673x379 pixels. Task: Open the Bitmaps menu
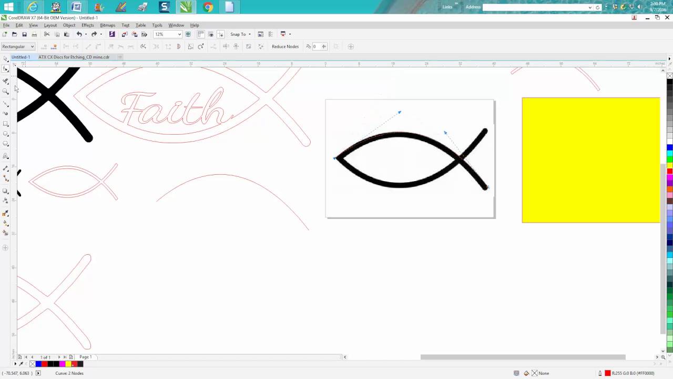pos(107,25)
